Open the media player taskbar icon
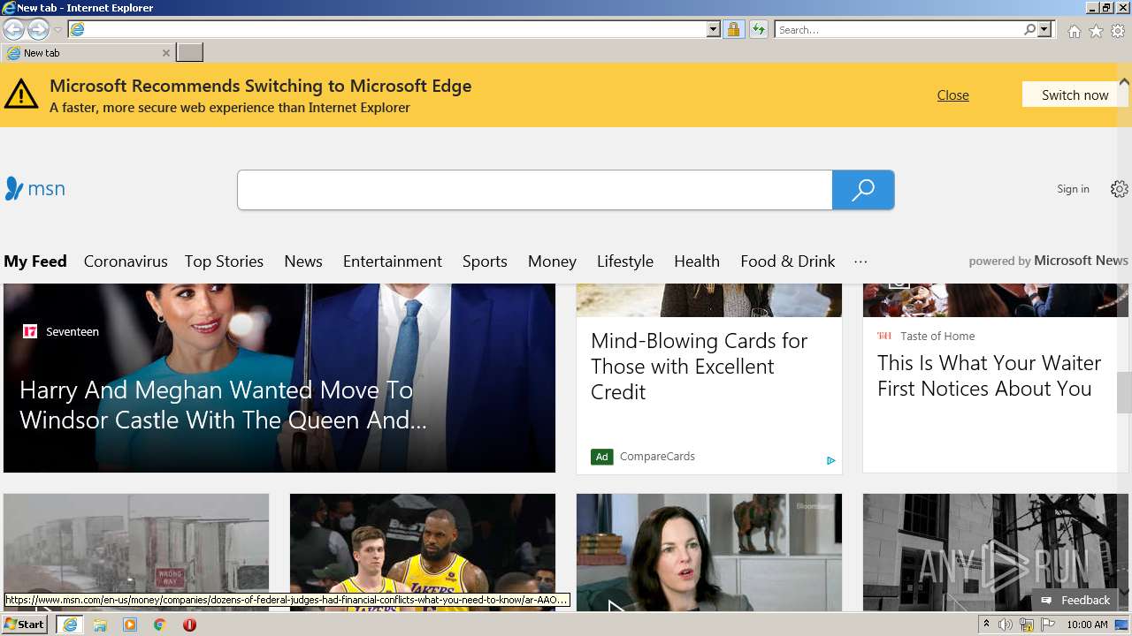Image resolution: width=1132 pixels, height=636 pixels. pyautogui.click(x=130, y=625)
